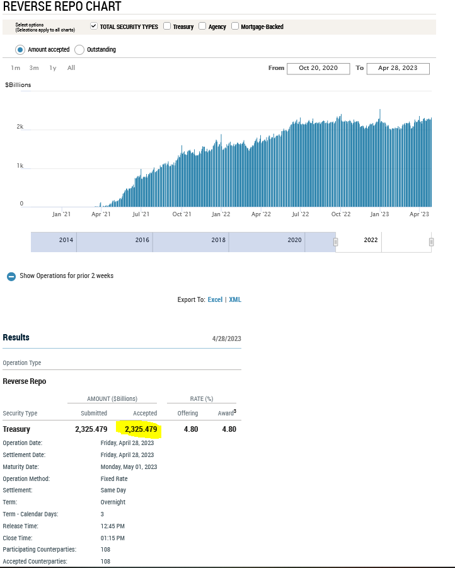455x568 pixels.
Task: Collapse the Show Operations minus icon
Action: point(11,276)
